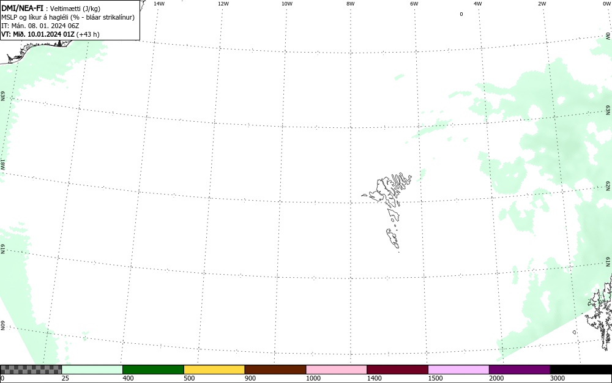612x383 pixels.
Task: Click the legend value 900
Action: point(250,378)
